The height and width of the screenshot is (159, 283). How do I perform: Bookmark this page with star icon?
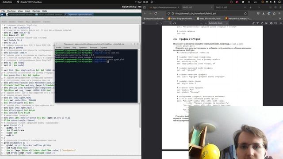pyautogui.click(x=245, y=13)
